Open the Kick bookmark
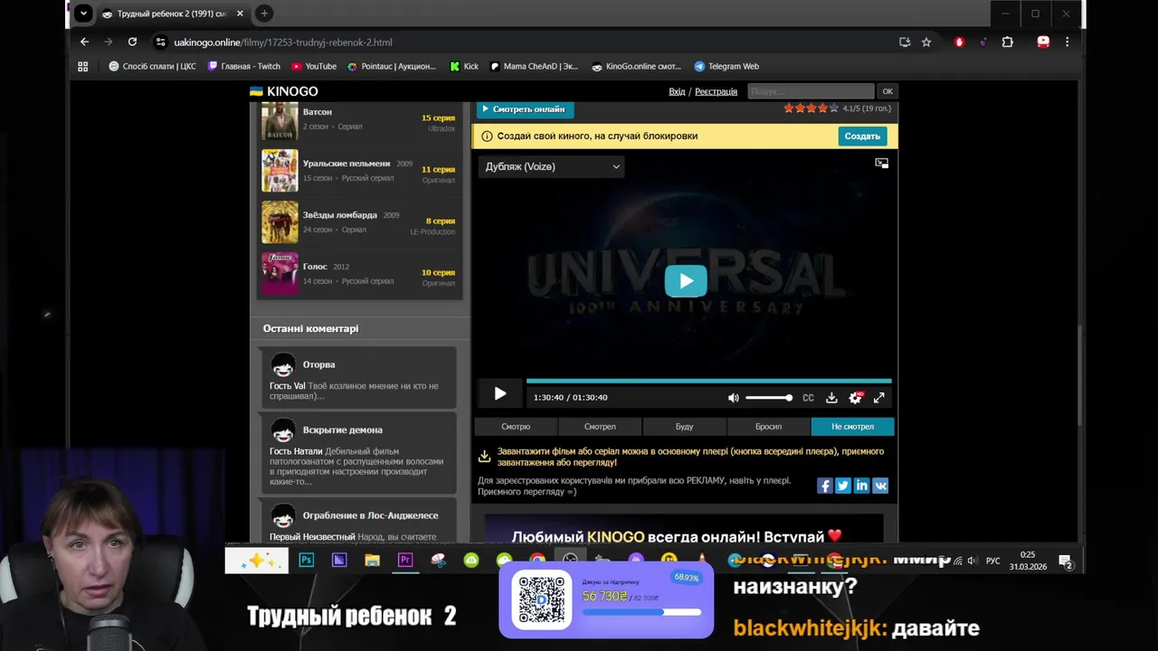Screen dimensions: 1158x651 pyautogui.click(x=464, y=66)
